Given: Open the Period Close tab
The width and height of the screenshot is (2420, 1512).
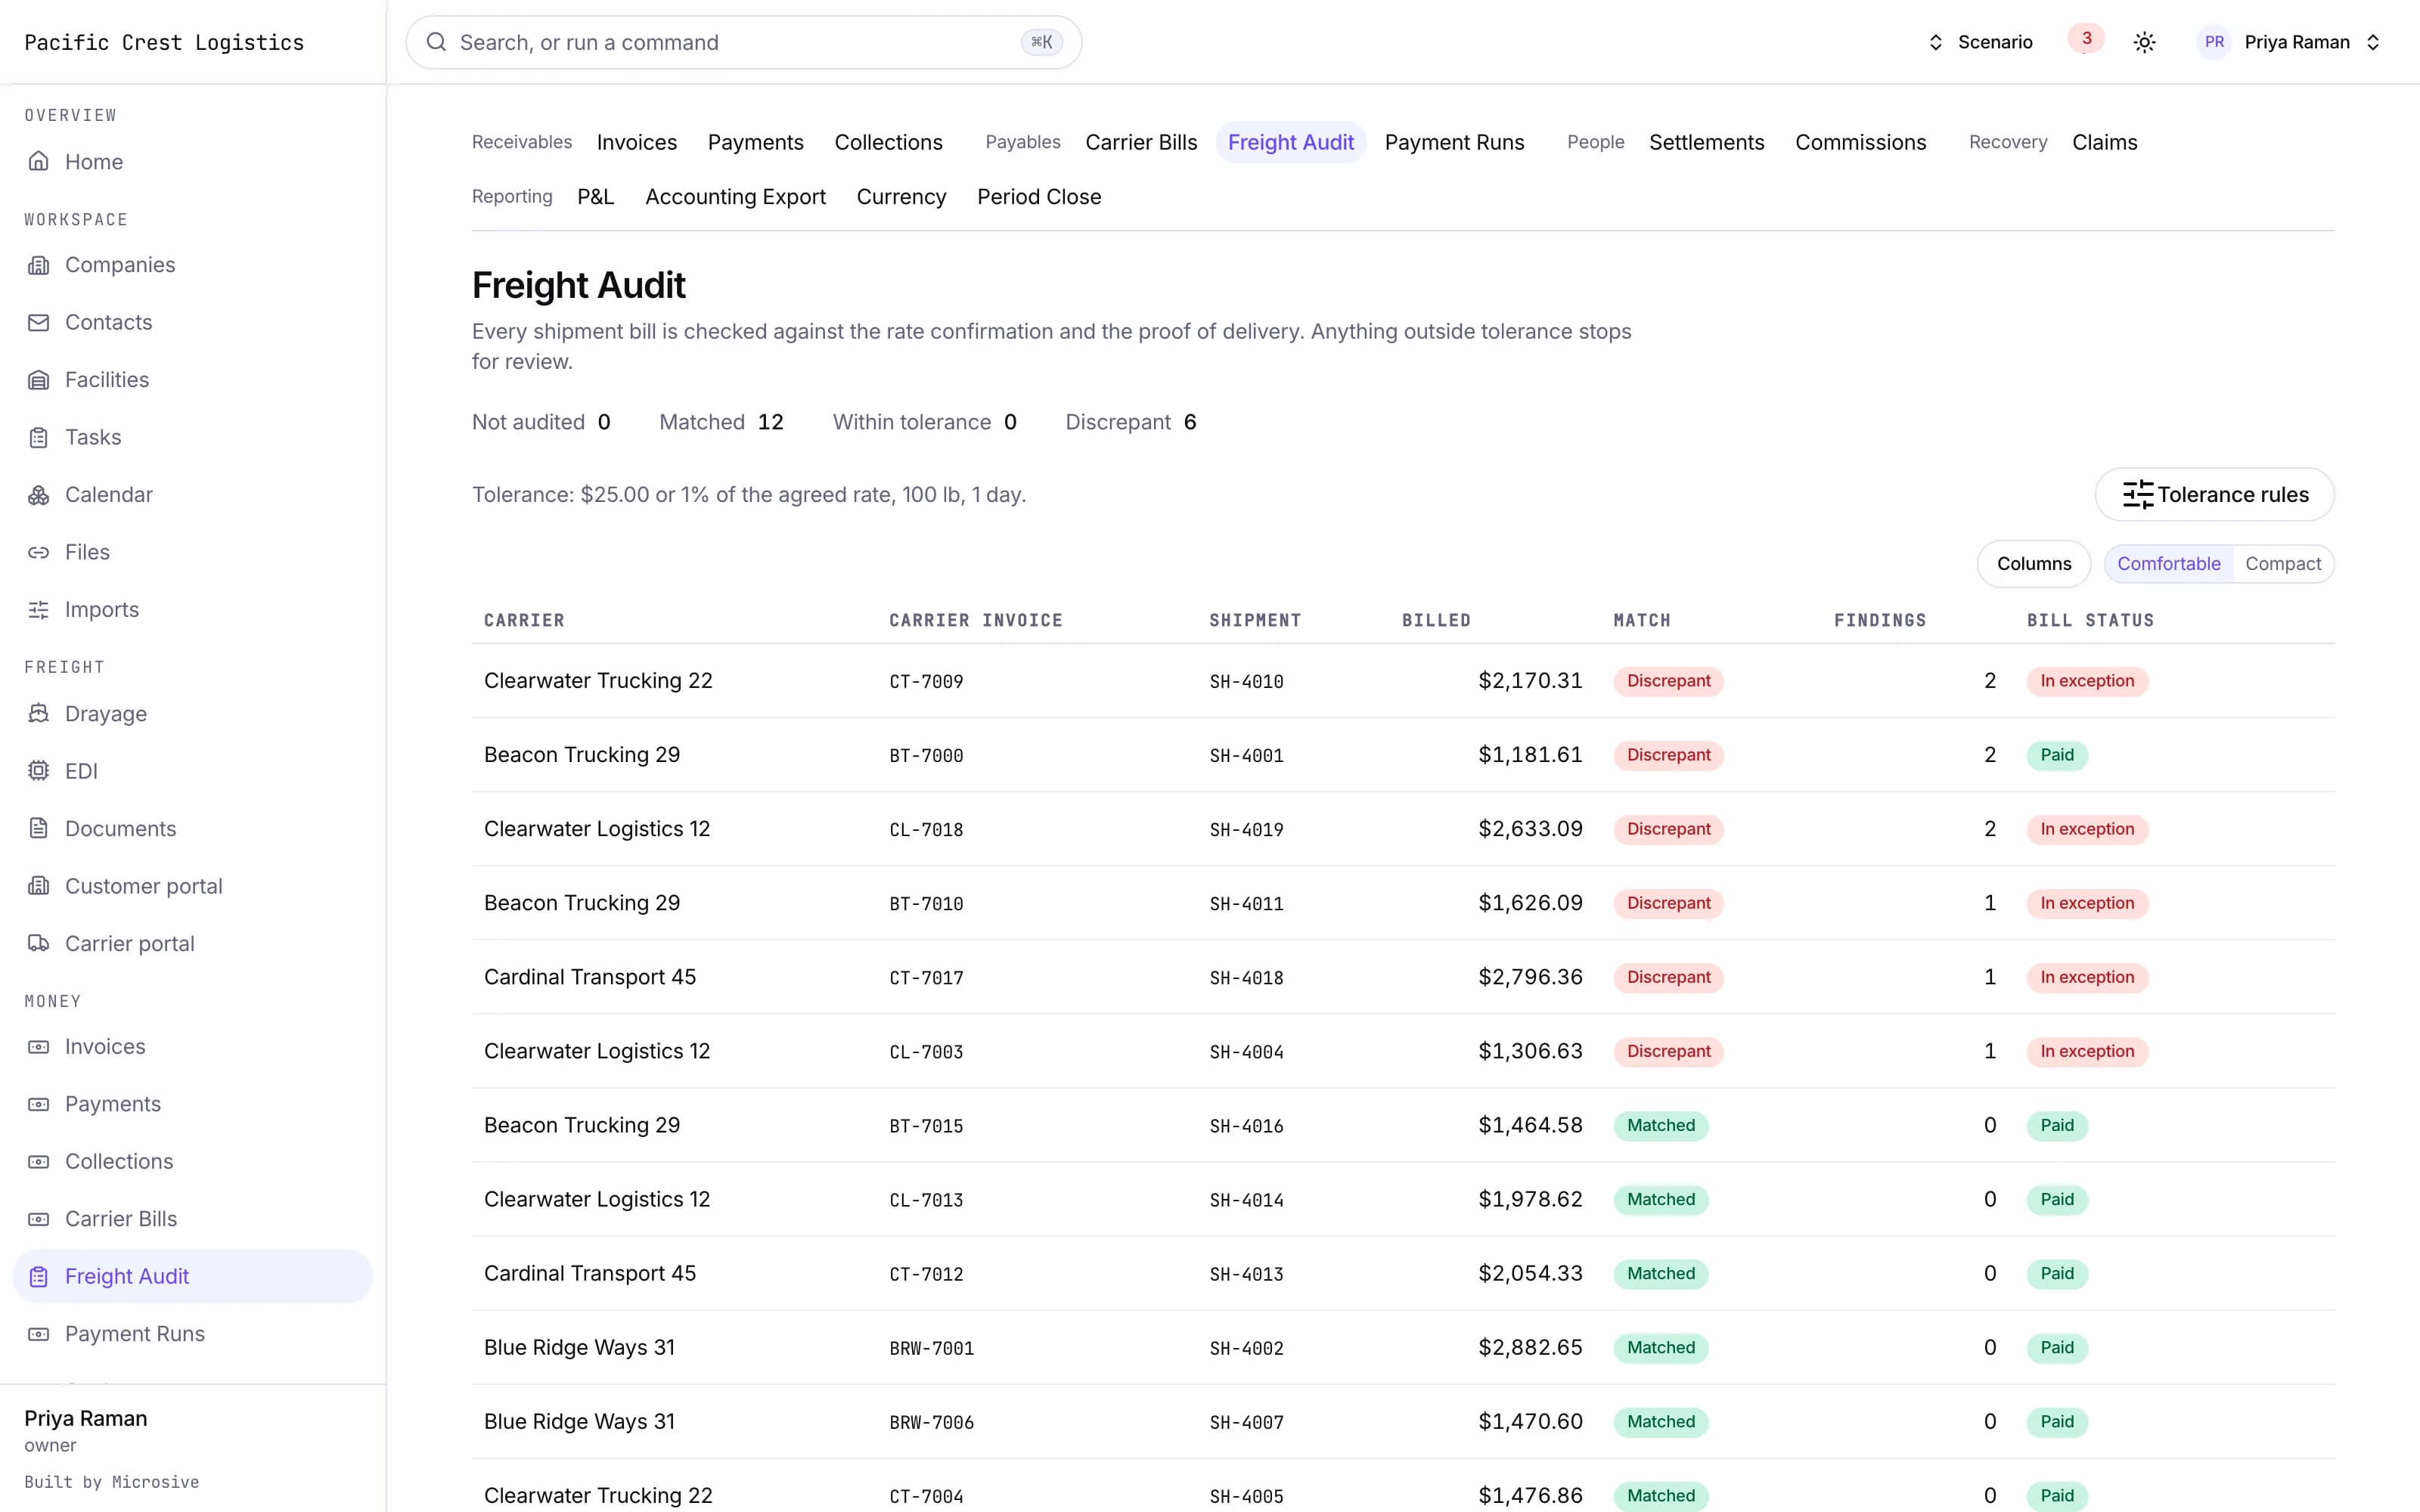Looking at the screenshot, I should pyautogui.click(x=1039, y=197).
